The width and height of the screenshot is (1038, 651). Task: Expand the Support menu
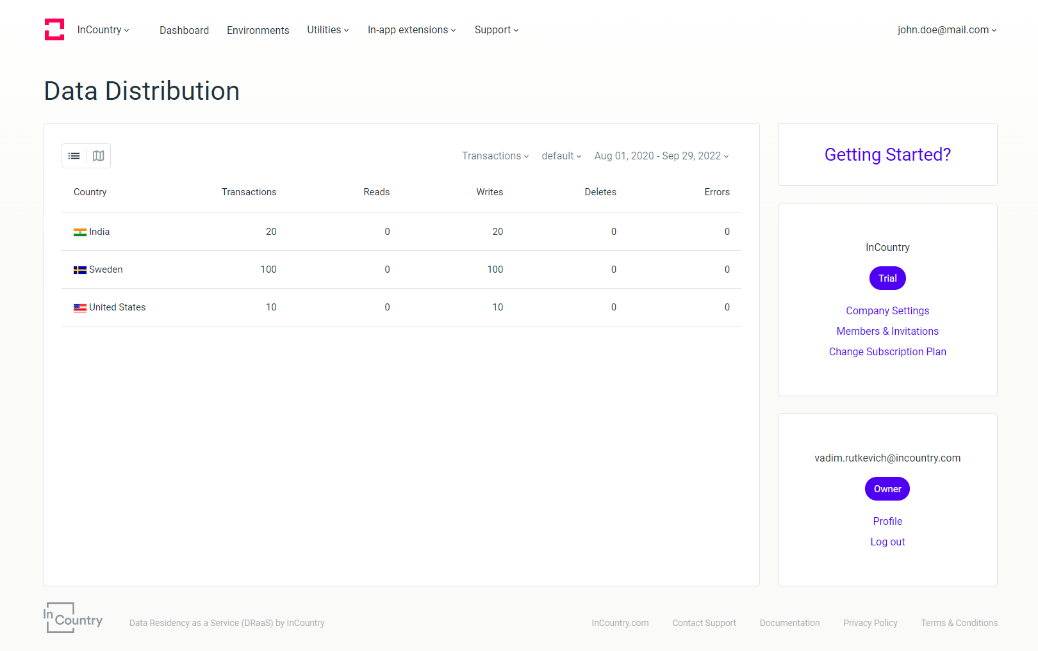496,30
